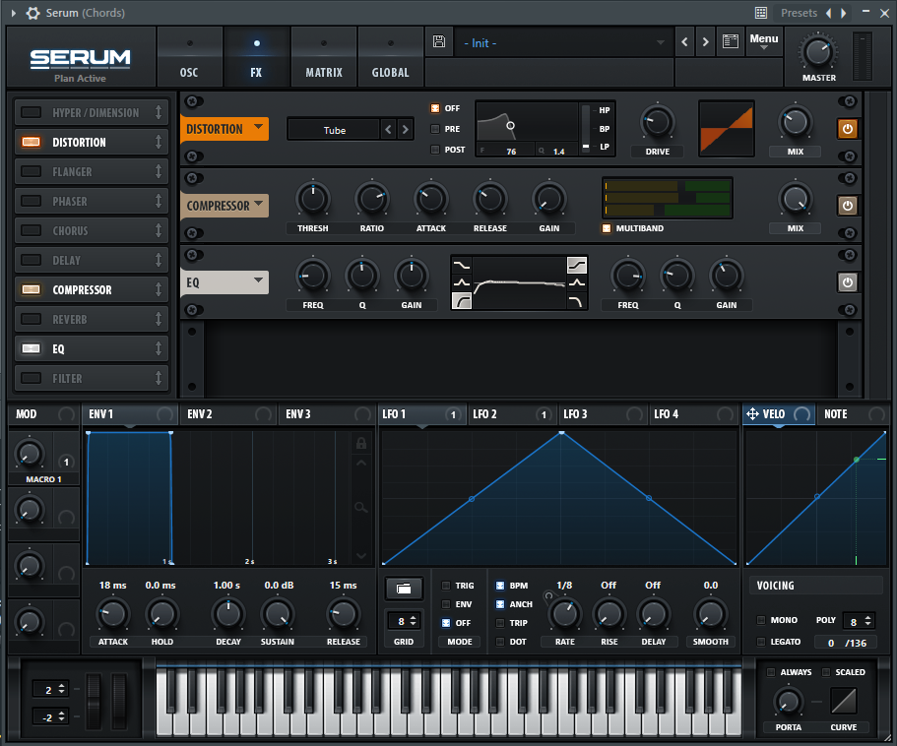Select the EQ high-pass shape icon
Screen dimensions: 897x746
coord(461,301)
